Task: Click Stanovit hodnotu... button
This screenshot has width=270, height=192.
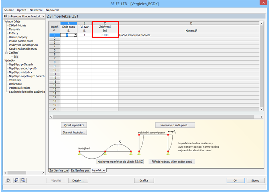Action: [x=74, y=132]
